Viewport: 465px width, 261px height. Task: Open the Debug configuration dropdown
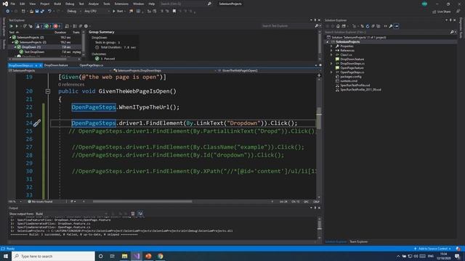point(74,12)
